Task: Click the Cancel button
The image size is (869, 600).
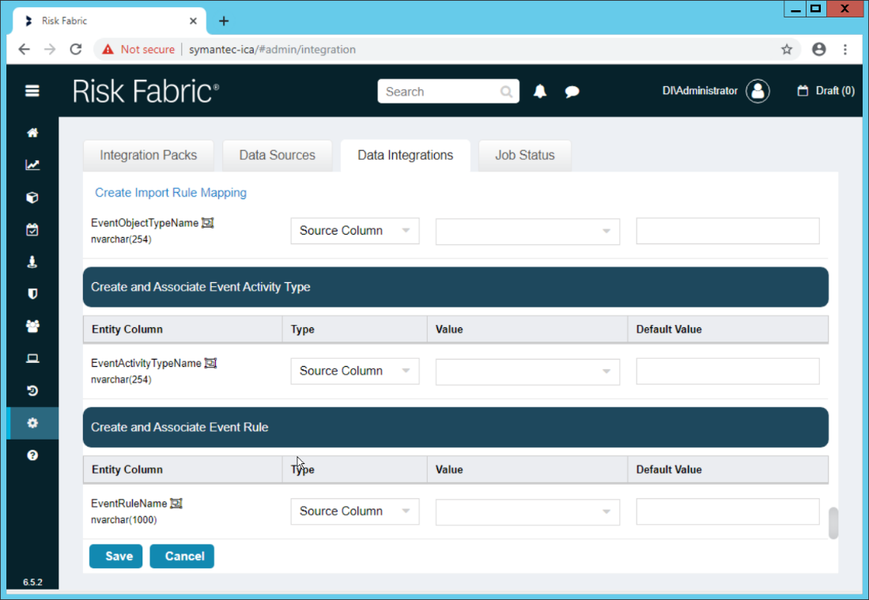Action: tap(182, 557)
